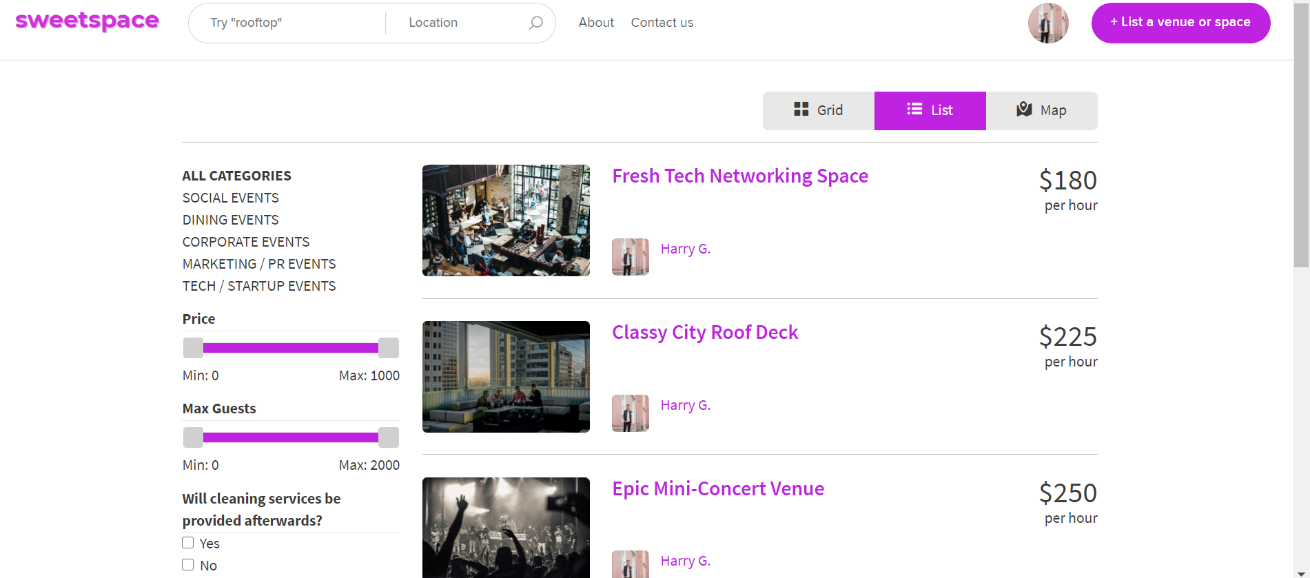This screenshot has width=1310, height=578.
Task: Open host avatar for Classy City Roof Deck
Action: coord(631,413)
